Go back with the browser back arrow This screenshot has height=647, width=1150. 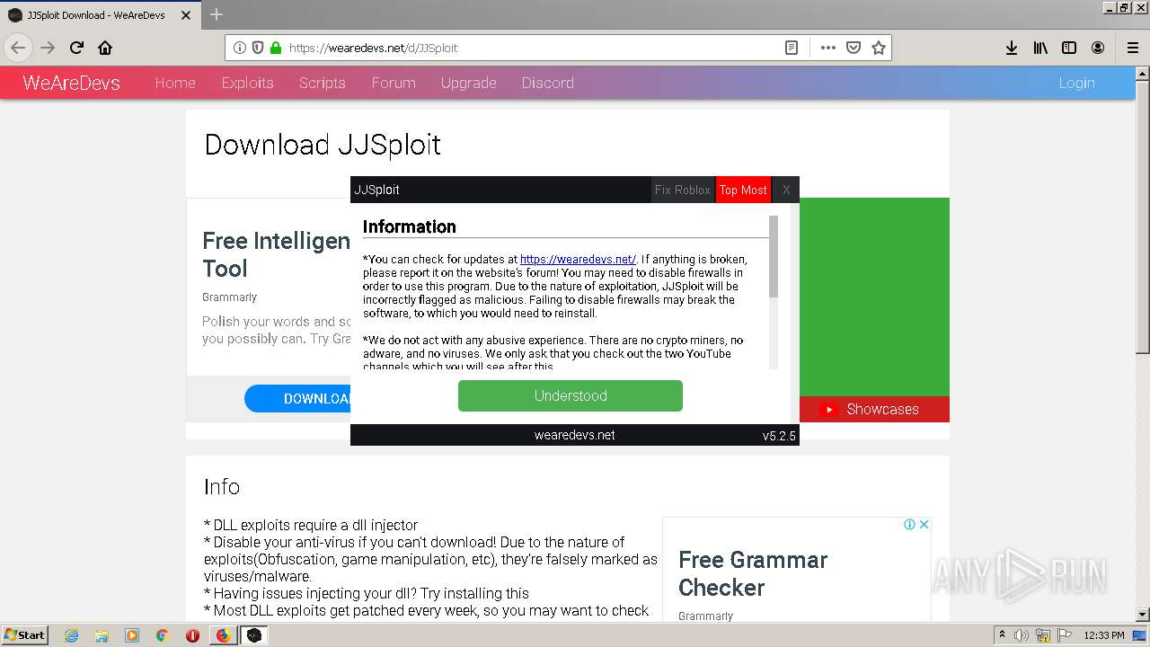18,48
